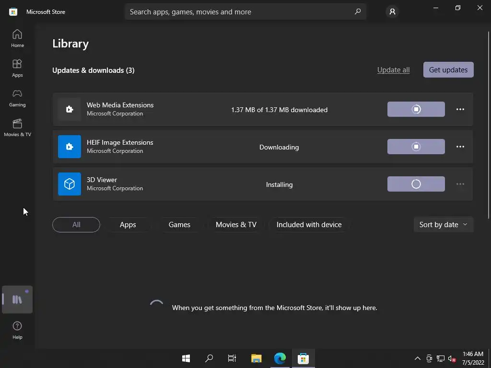Open more options for HEIF Image Extensions

[x=460, y=147]
